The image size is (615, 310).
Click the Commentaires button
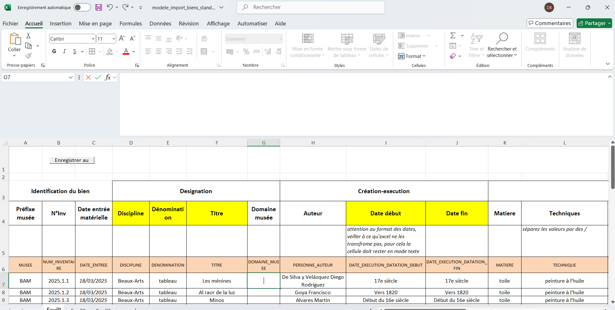[x=550, y=23]
